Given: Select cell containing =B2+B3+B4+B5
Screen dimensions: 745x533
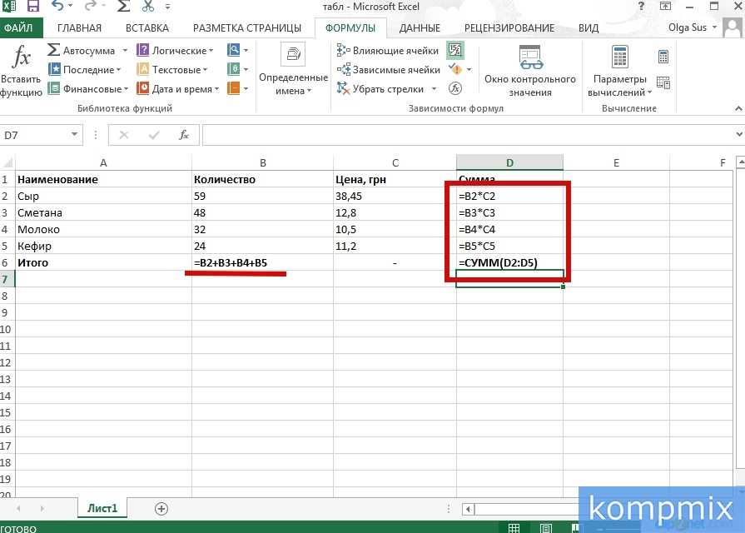Looking at the screenshot, I should [x=262, y=262].
